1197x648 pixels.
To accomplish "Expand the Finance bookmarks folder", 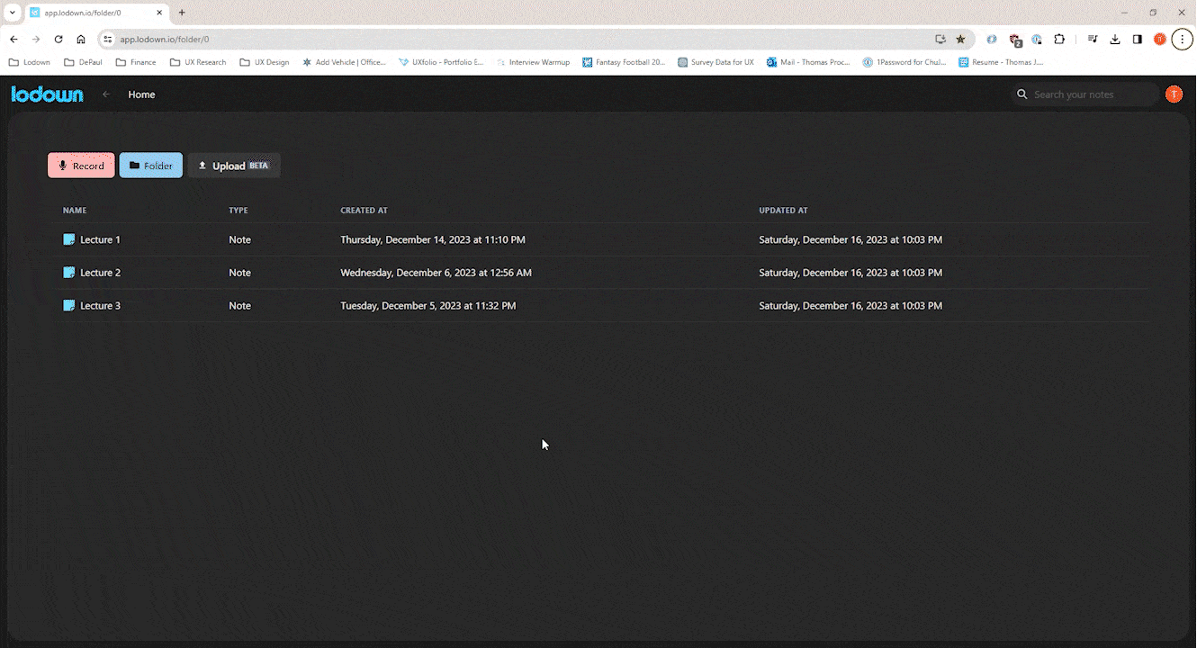I will [x=135, y=61].
